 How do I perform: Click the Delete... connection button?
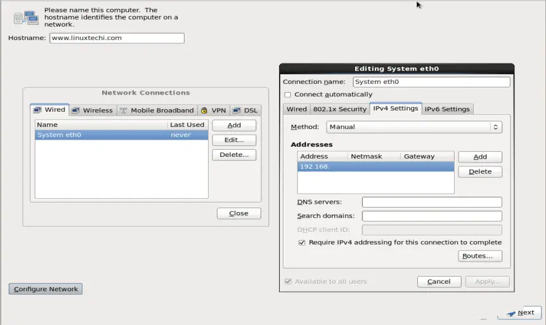pos(234,154)
